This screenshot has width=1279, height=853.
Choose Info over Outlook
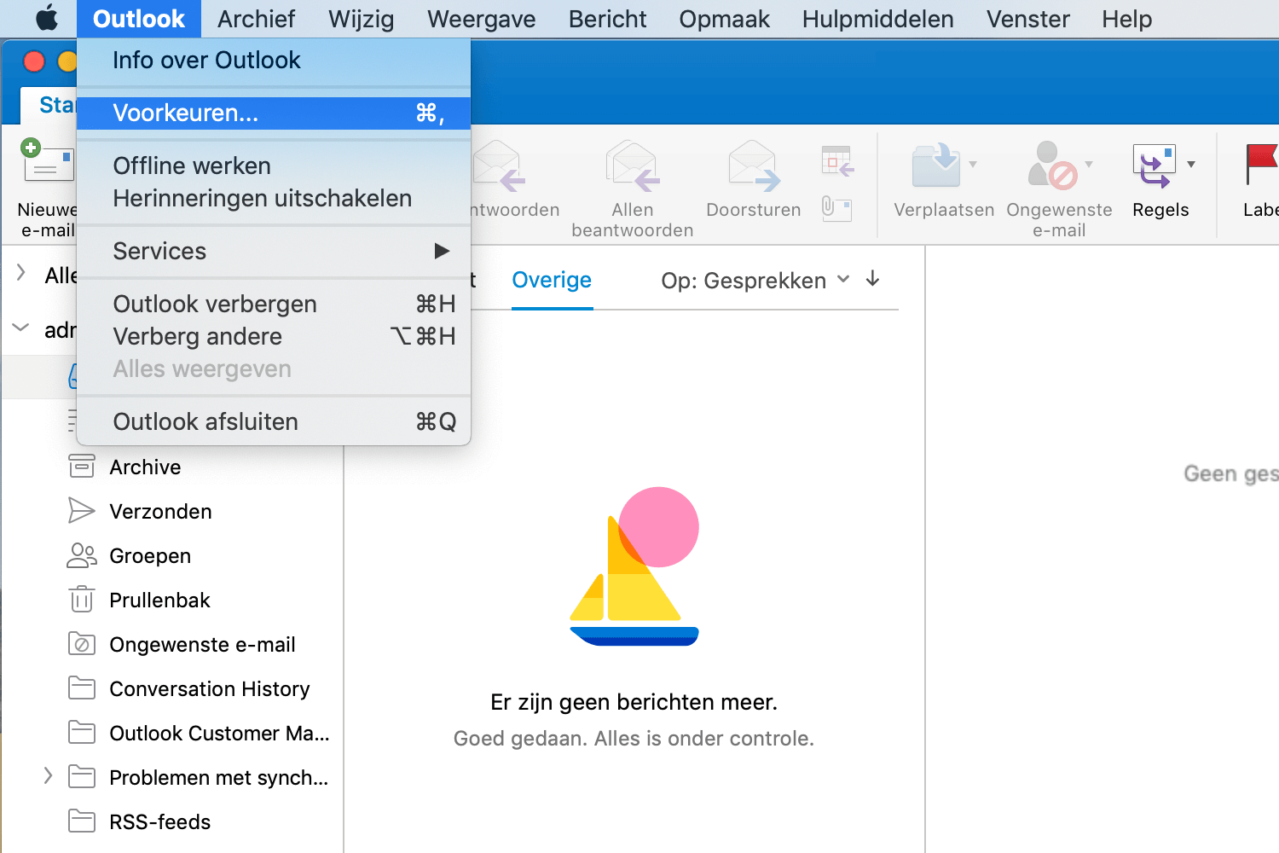[x=274, y=60]
